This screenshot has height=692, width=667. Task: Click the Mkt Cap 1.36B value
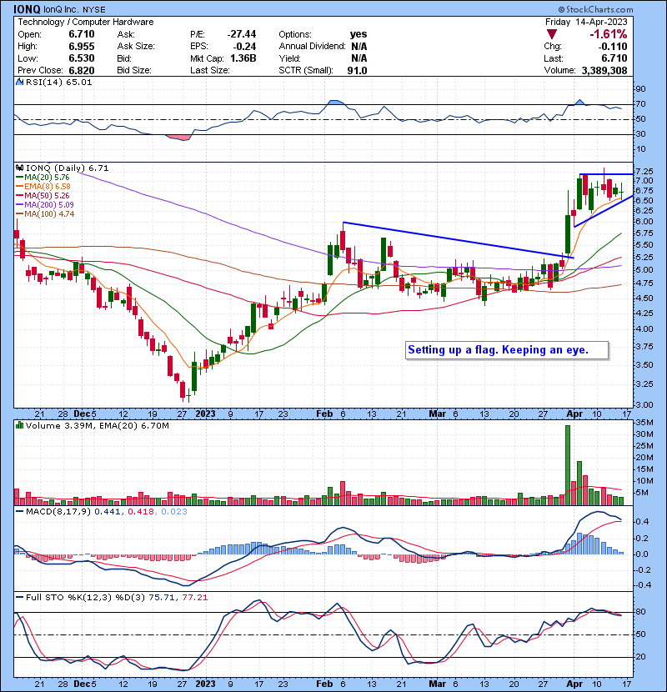tap(243, 58)
